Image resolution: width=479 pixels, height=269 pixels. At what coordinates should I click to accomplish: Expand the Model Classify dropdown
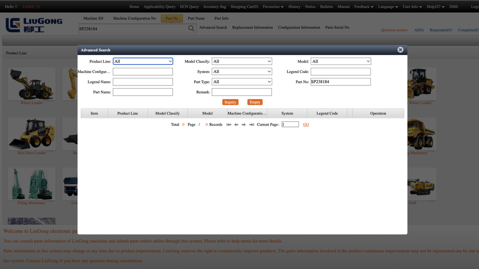[x=242, y=61]
